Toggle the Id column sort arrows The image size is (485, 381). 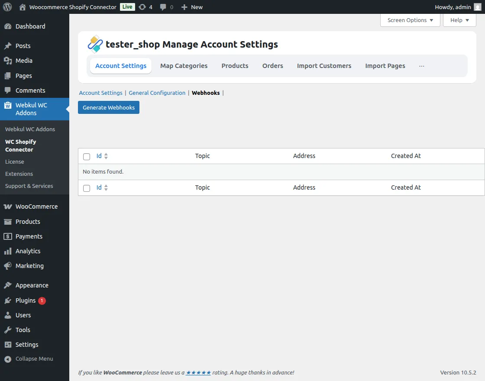tap(105, 155)
